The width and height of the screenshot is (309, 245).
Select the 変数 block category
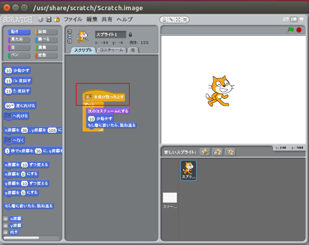(46, 55)
